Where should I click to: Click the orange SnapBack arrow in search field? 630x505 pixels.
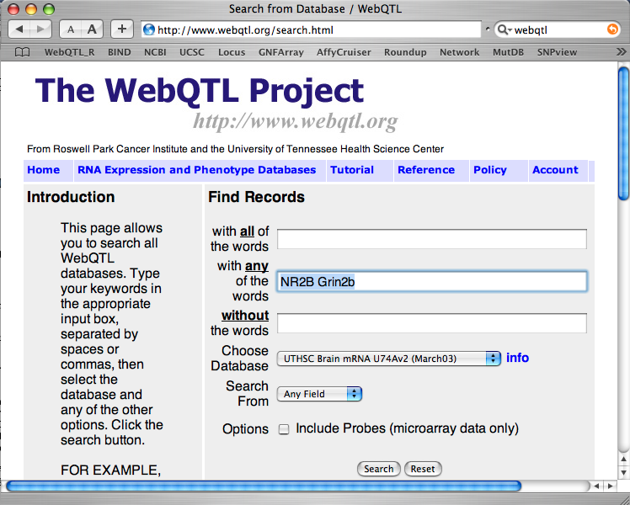point(611,29)
